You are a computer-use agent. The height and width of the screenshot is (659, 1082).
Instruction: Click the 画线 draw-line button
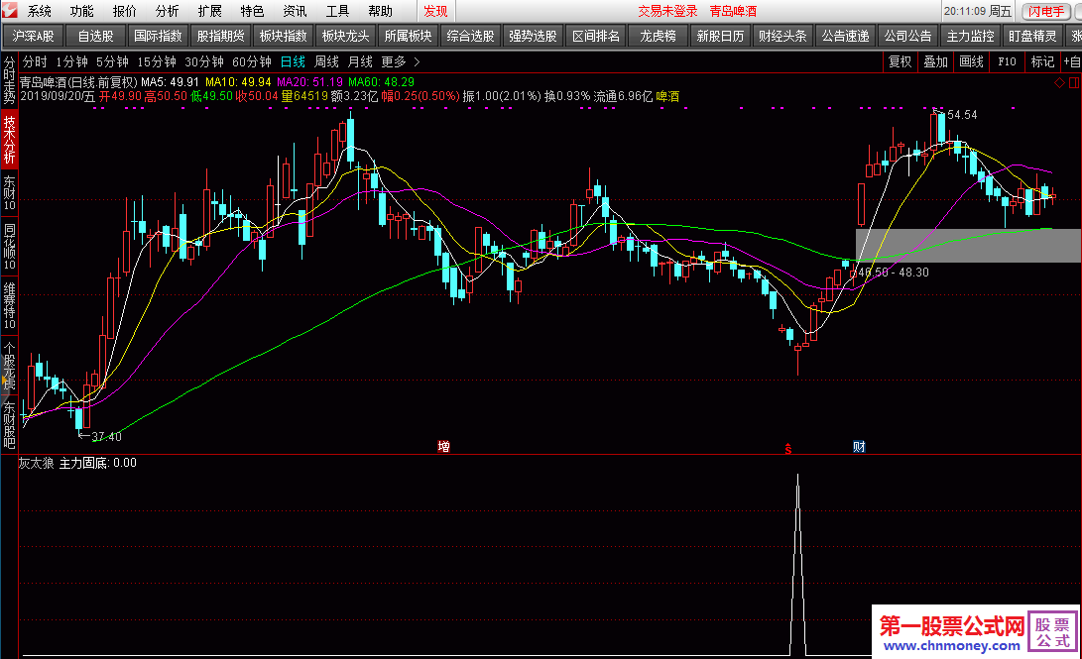point(972,62)
